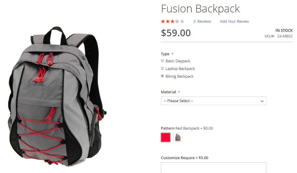This screenshot has height=173, width=297.
Task: Click the last gray rating star
Action: [182, 22]
